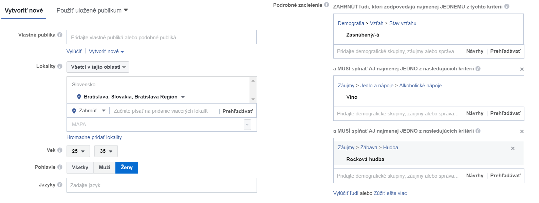Viewport: 539px width, 203px height.
Task: Open Použiť uložené publikum tab
Action: click(92, 10)
